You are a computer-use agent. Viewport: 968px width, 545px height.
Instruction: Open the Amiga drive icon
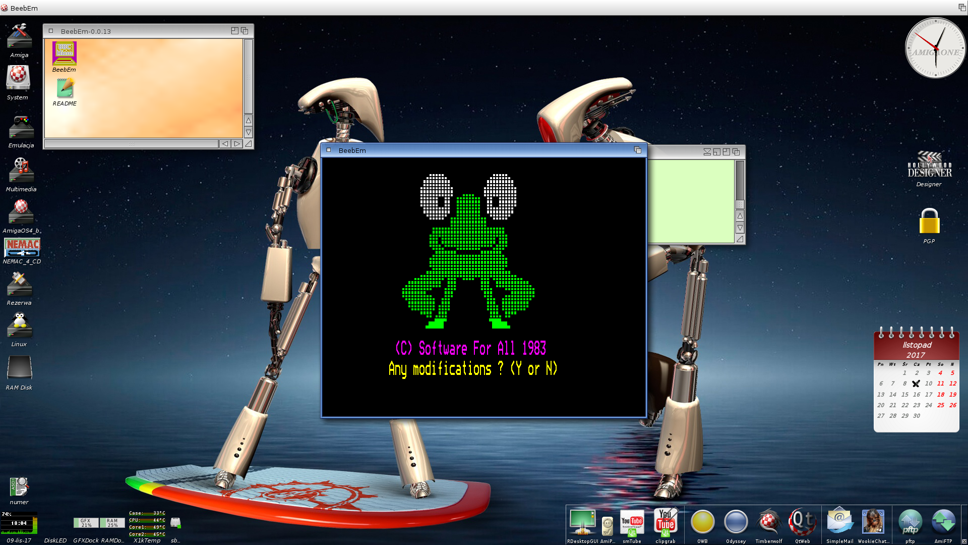(x=19, y=36)
